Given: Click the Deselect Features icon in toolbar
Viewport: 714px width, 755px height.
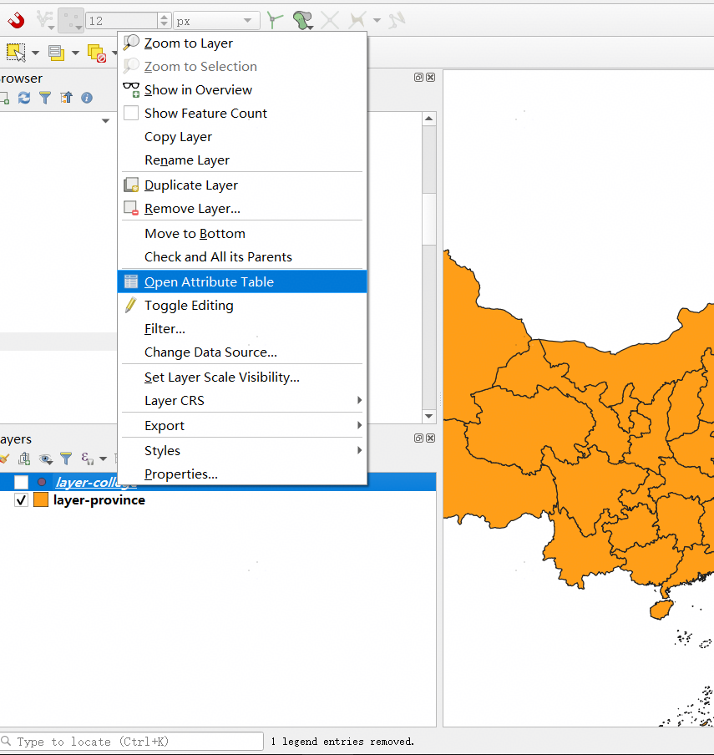Looking at the screenshot, I should coord(97,53).
